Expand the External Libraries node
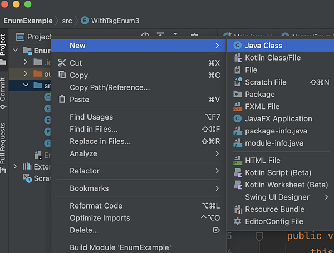Image resolution: width=334 pixels, height=253 pixels. tap(15, 166)
